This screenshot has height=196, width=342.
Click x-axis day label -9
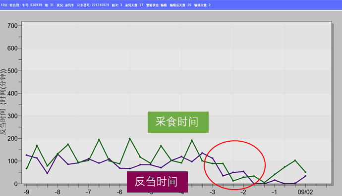[26, 192]
